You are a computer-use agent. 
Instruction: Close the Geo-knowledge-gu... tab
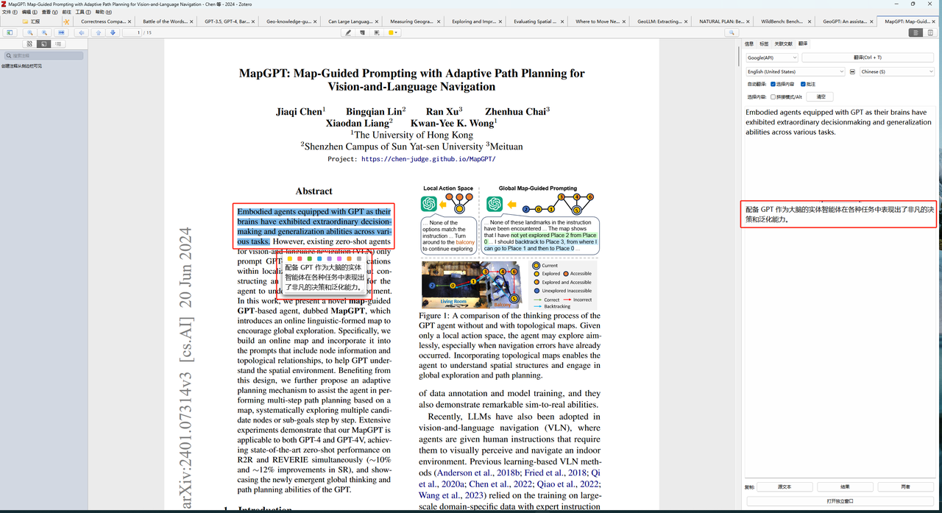coord(315,21)
